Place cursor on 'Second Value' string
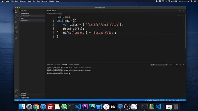This screenshot has height=111, width=198. click(103, 33)
